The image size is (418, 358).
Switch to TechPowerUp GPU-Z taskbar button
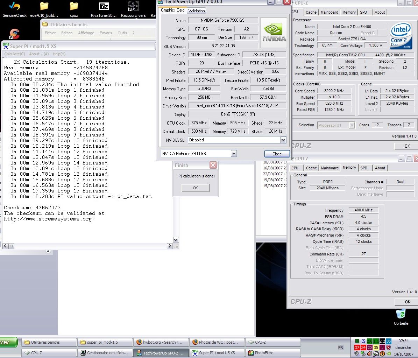click(161, 353)
